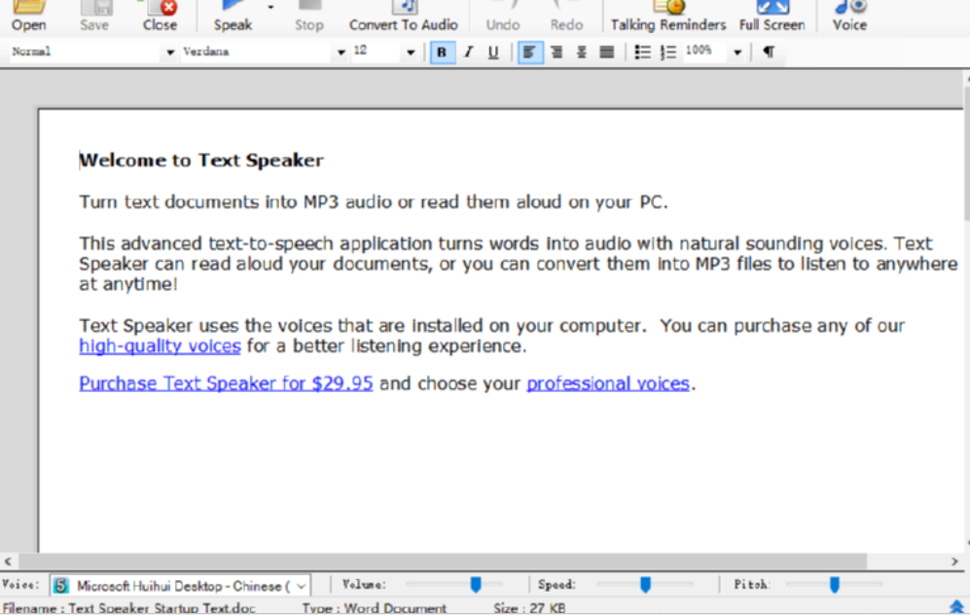Image resolution: width=970 pixels, height=615 pixels.
Task: Adjust the Speed slider
Action: 645,584
